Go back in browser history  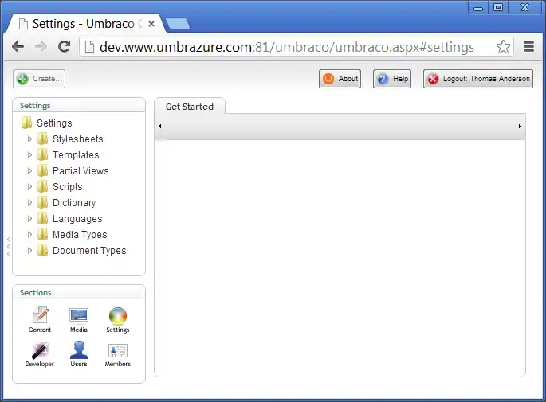click(18, 46)
